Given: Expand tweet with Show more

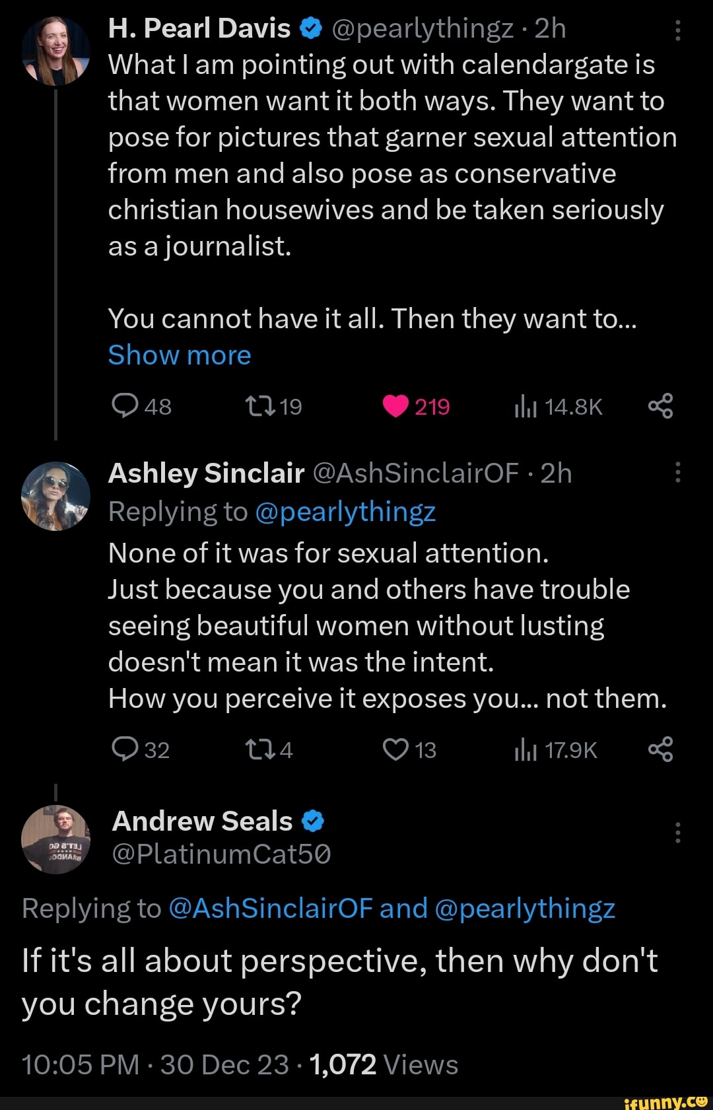Looking at the screenshot, I should pos(180,355).
